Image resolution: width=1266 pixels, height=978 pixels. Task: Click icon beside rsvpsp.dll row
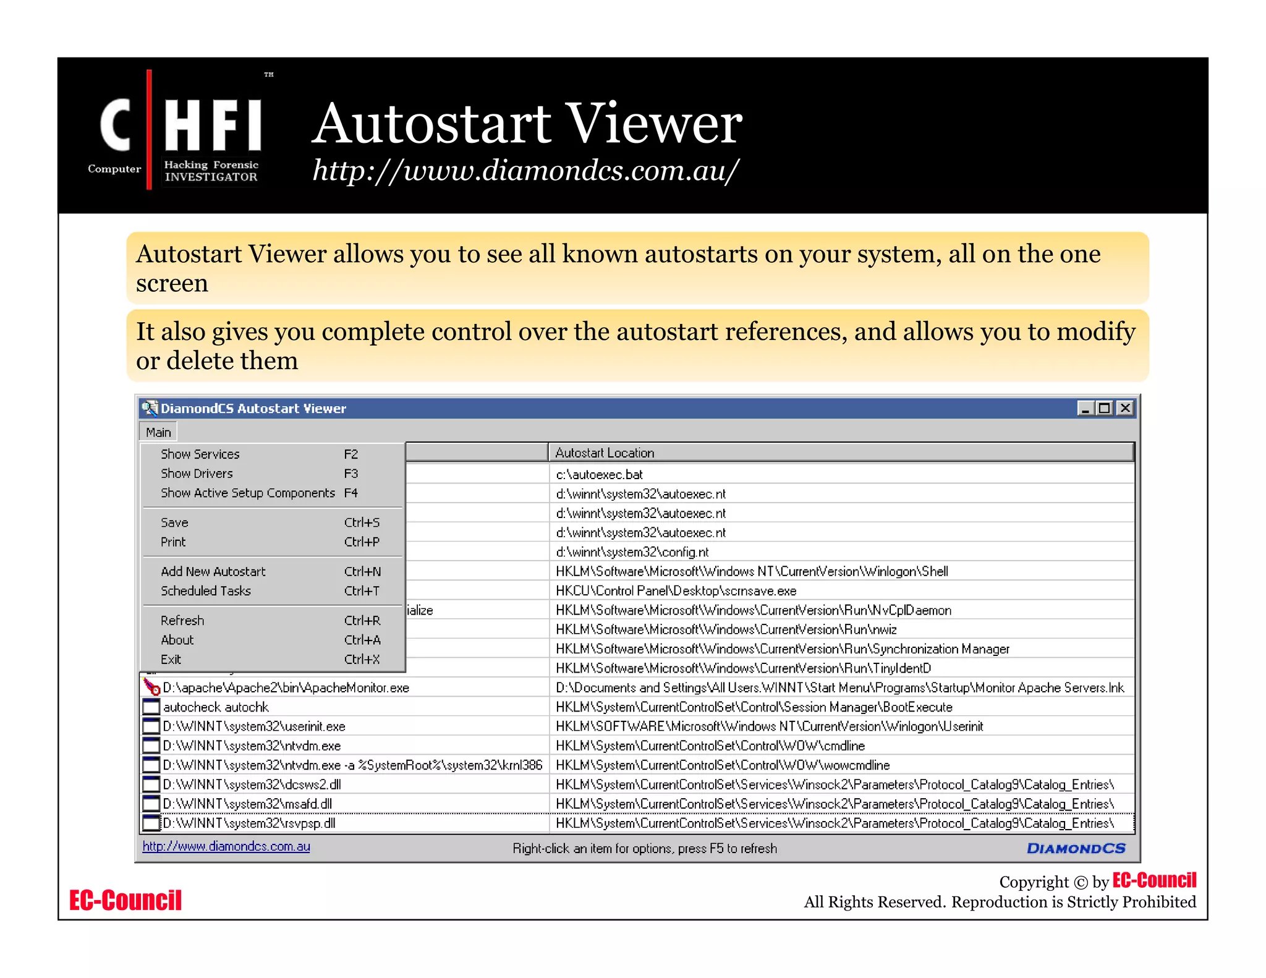tap(151, 823)
